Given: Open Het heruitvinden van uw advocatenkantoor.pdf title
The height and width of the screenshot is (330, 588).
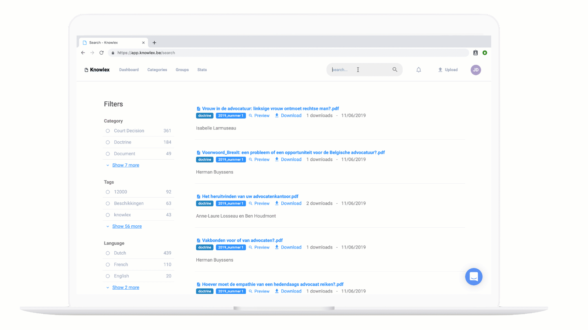Looking at the screenshot, I should tap(250, 197).
